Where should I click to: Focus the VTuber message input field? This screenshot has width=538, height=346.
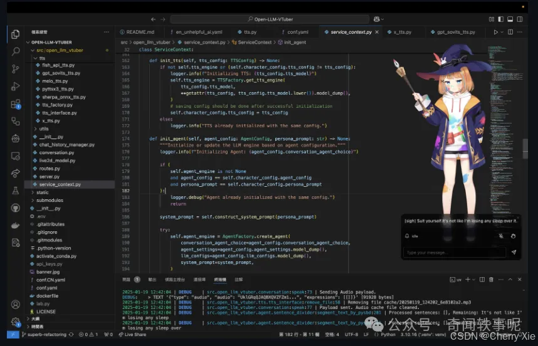[x=454, y=253]
